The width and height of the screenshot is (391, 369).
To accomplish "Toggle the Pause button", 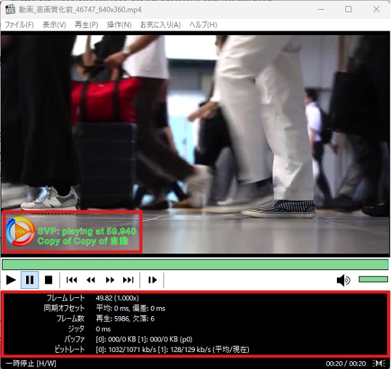I will [x=29, y=280].
